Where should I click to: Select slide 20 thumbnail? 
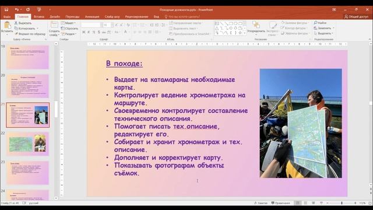(27, 86)
